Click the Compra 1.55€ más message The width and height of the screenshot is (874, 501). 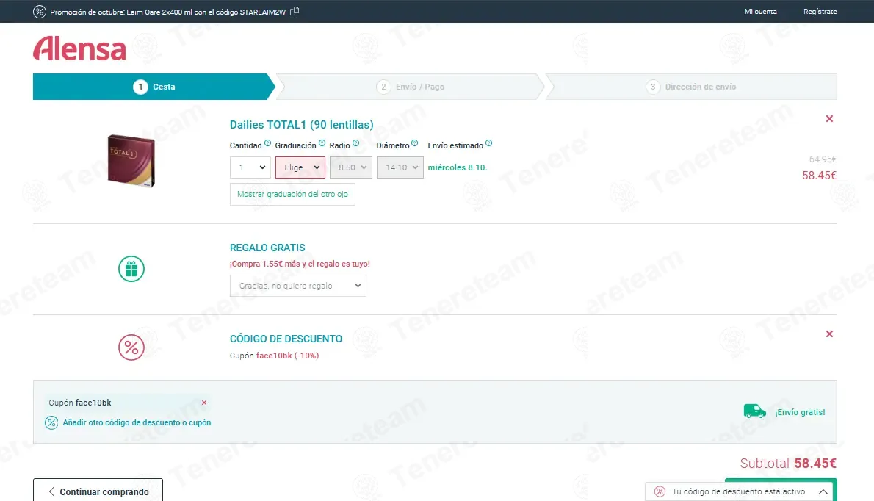(300, 264)
